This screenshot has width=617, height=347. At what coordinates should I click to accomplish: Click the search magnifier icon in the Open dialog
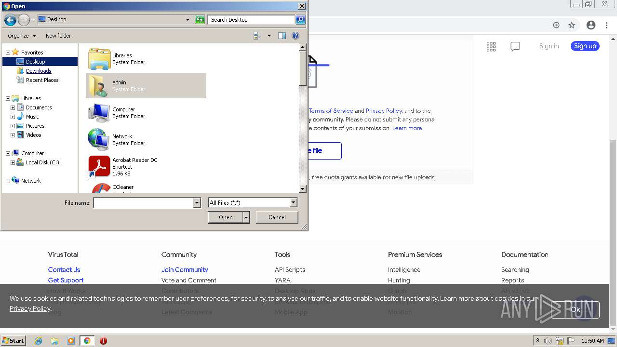[x=300, y=20]
